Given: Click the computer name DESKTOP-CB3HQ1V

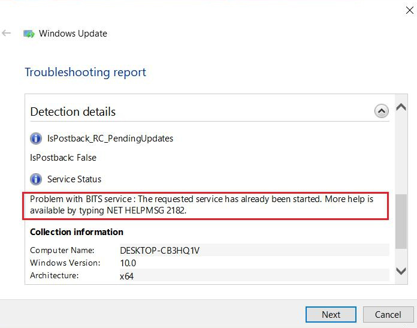Looking at the screenshot, I should tap(159, 251).
